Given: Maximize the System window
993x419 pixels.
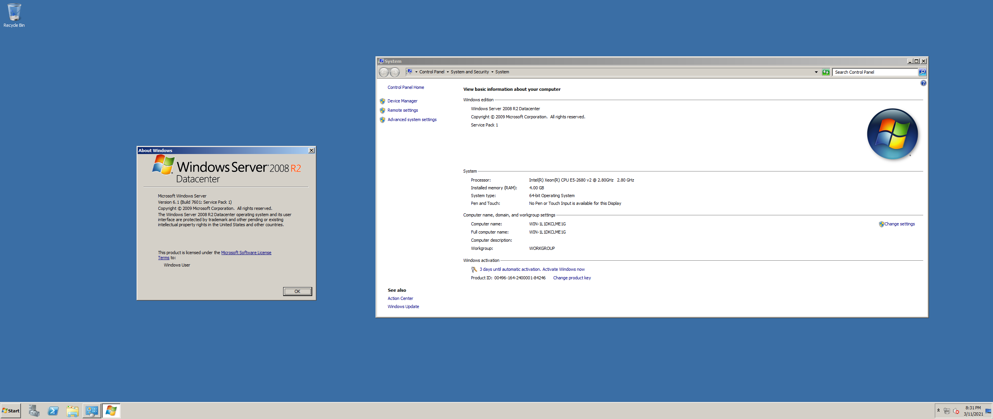Looking at the screenshot, I should tap(917, 61).
